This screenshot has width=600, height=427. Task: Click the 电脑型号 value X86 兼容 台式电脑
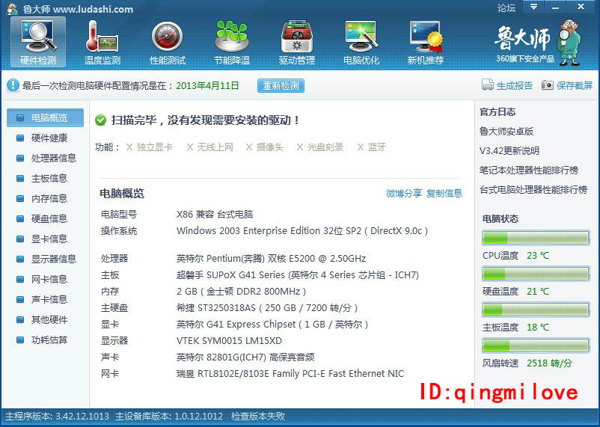click(215, 215)
